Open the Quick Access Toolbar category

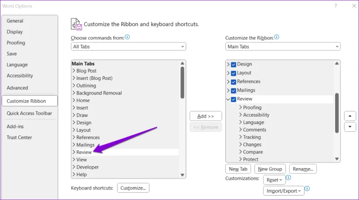click(x=29, y=113)
